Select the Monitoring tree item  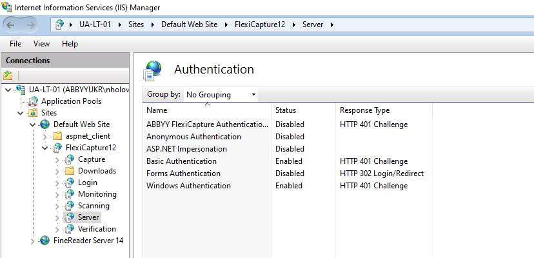pos(97,194)
